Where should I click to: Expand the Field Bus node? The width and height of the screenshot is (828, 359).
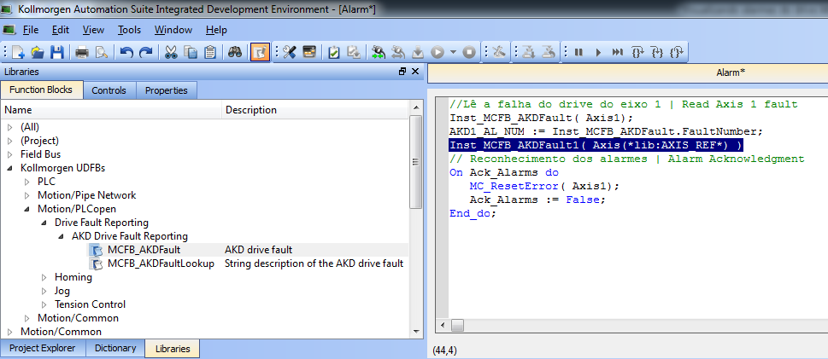coord(9,154)
